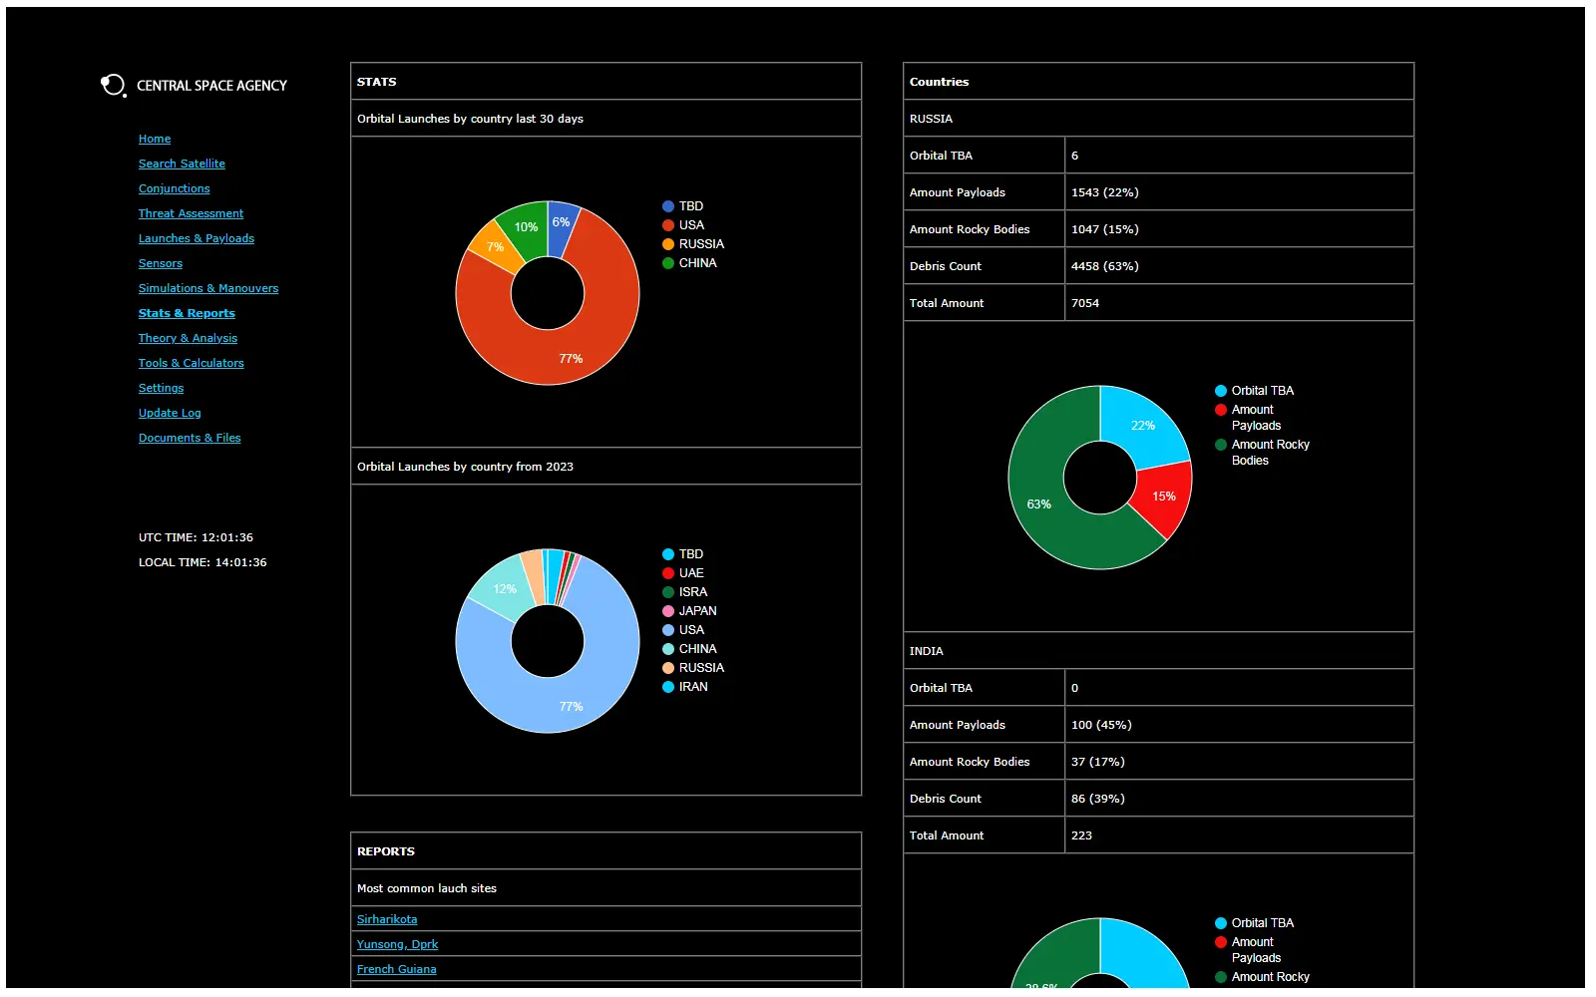Select the Amount Payloads red legend dot
1596x997 pixels.
coord(1219,409)
